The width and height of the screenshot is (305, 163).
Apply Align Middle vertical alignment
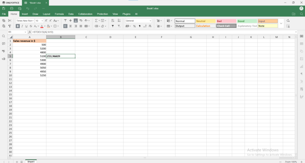pyautogui.click(x=70, y=21)
